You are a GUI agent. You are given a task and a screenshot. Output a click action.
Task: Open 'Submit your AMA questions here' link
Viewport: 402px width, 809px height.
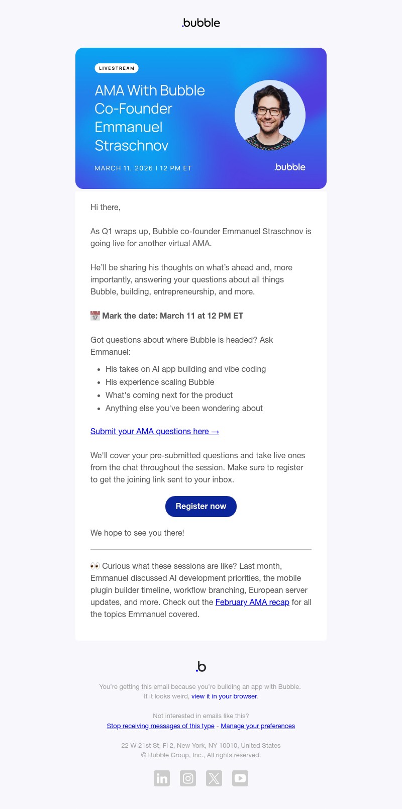pos(154,431)
